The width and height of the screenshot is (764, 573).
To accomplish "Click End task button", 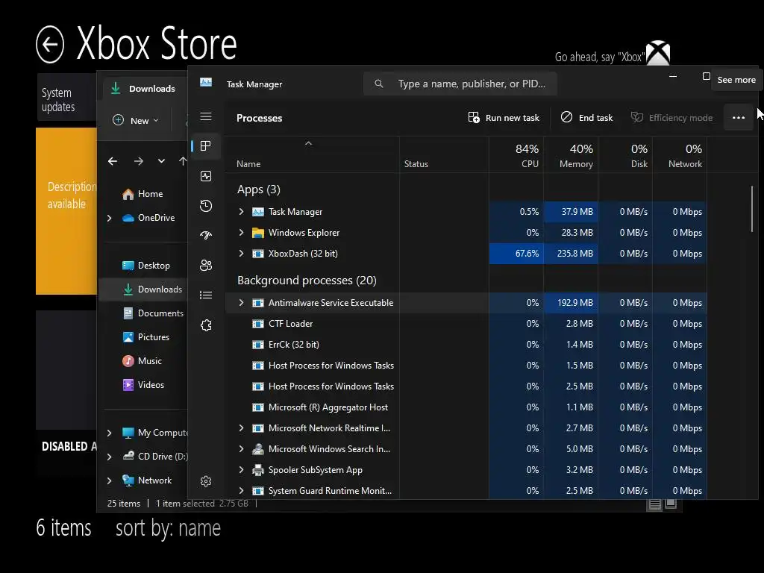I will (586, 117).
